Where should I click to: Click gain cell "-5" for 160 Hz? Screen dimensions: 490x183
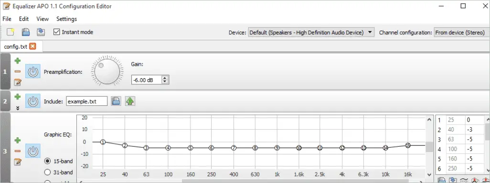475,159
